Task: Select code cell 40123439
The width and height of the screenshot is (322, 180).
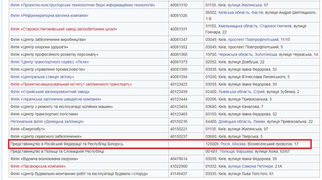Action: (x=179, y=92)
